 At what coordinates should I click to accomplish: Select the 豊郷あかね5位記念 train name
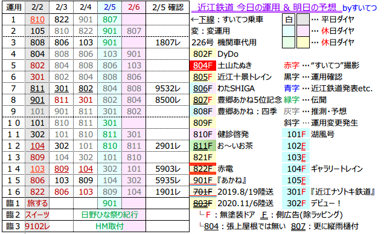point(249,100)
